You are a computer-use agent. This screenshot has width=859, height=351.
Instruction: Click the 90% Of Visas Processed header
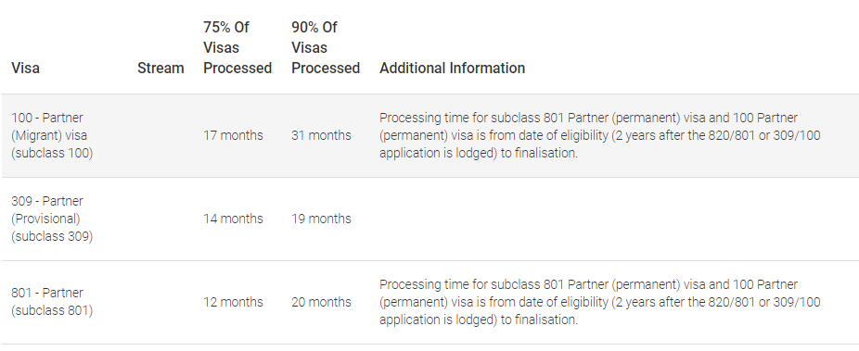coord(326,47)
